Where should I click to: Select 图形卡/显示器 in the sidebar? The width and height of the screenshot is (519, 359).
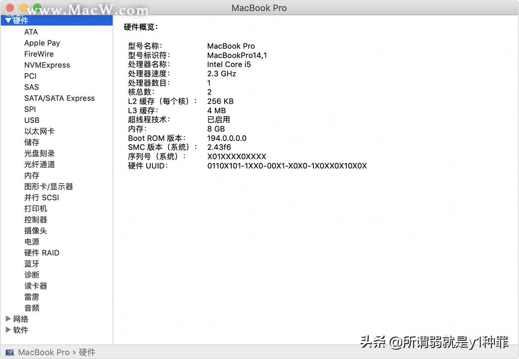point(48,186)
